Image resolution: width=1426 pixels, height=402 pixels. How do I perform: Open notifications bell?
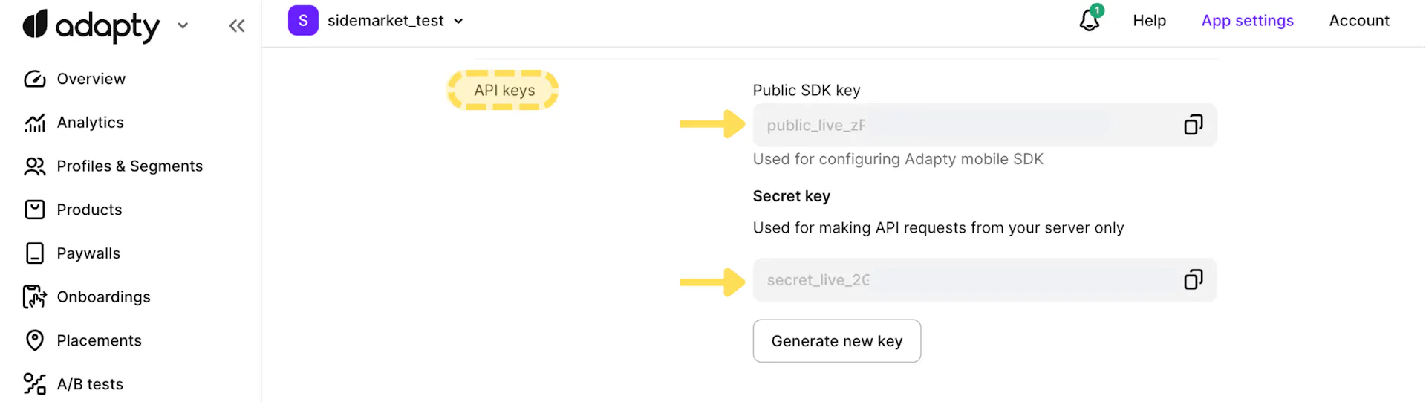(1090, 20)
